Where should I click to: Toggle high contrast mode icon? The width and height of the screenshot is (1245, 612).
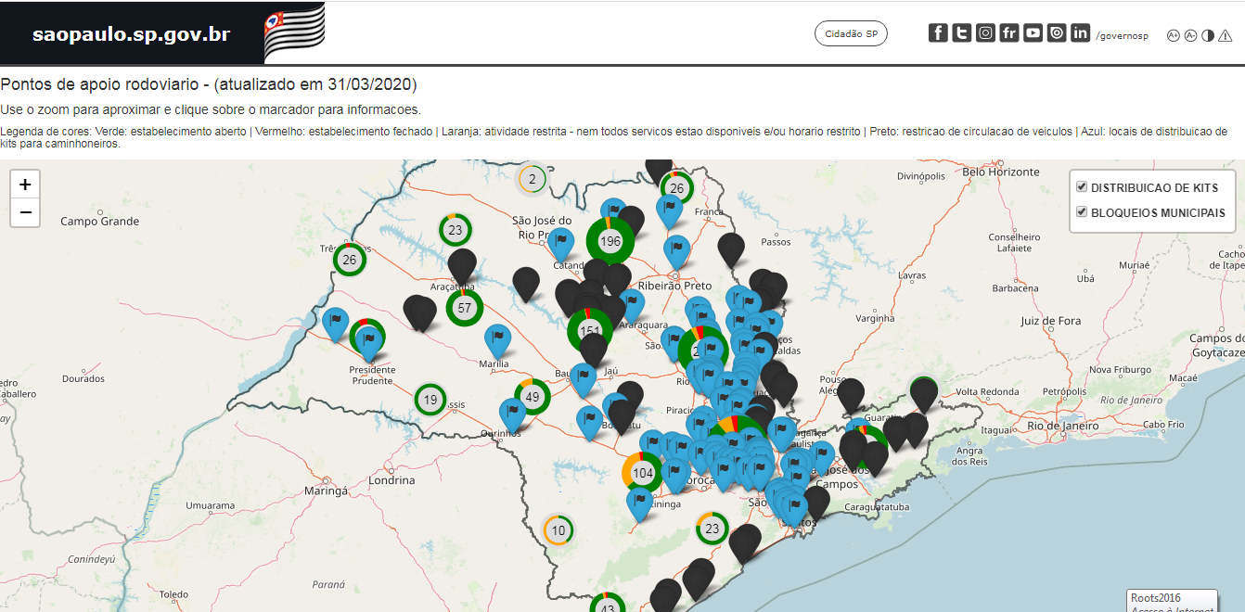1208,35
